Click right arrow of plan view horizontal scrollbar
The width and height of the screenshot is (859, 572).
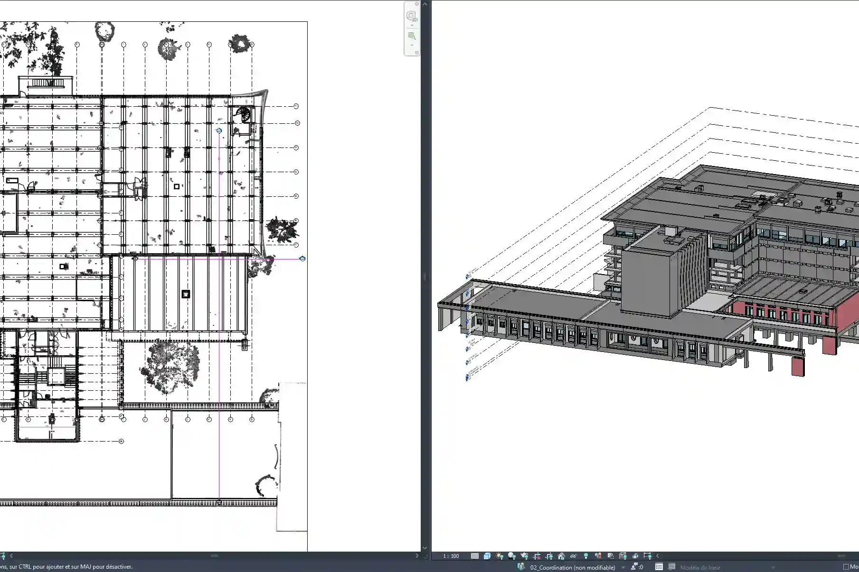click(417, 556)
